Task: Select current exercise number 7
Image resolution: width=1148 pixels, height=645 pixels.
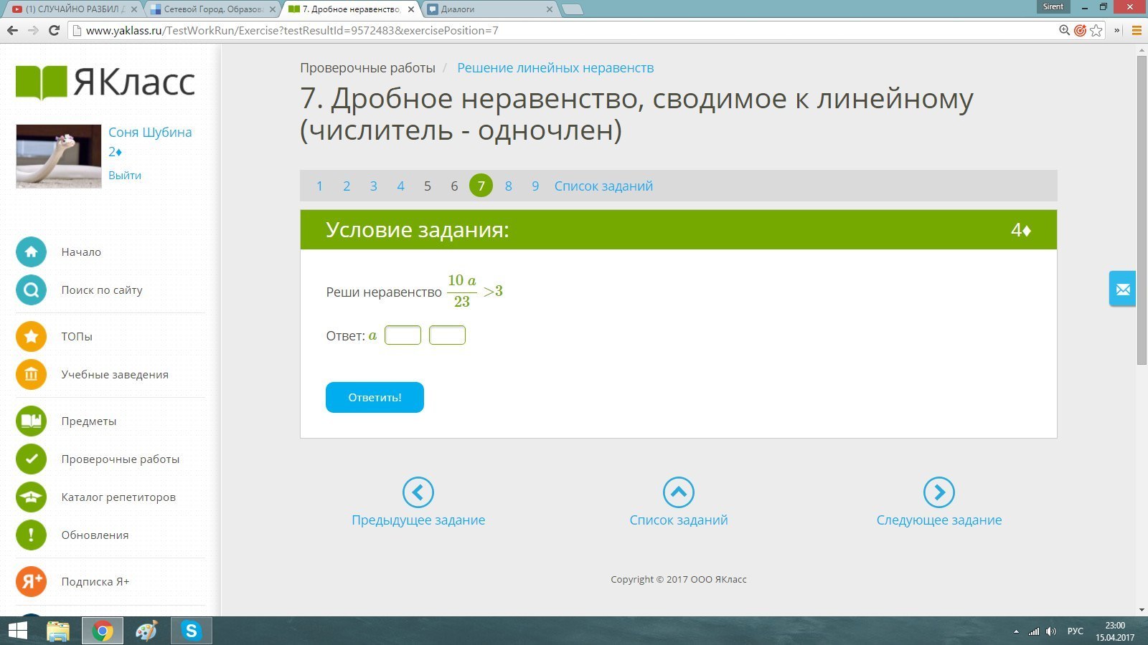Action: click(481, 186)
